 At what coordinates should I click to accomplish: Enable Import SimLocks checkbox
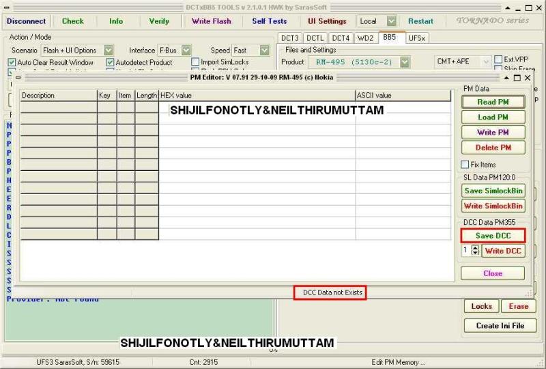[x=195, y=62]
